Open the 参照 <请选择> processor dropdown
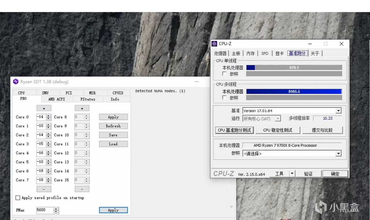This screenshot has width=370, height=220. pos(338,154)
